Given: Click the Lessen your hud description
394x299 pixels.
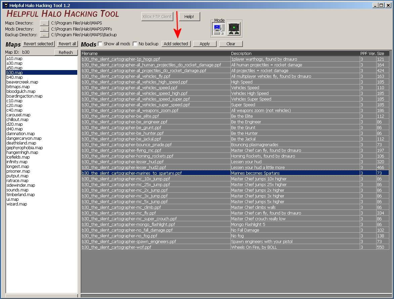Looking at the screenshot, I should click(246, 162).
